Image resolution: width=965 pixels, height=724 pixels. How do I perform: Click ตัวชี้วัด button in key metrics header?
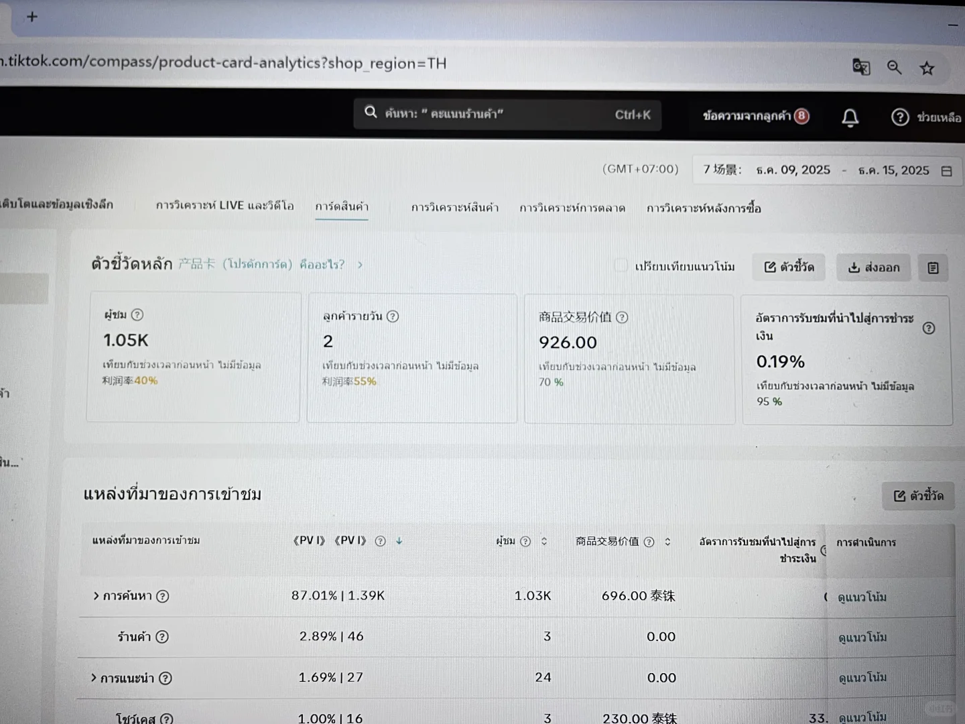[x=789, y=267]
